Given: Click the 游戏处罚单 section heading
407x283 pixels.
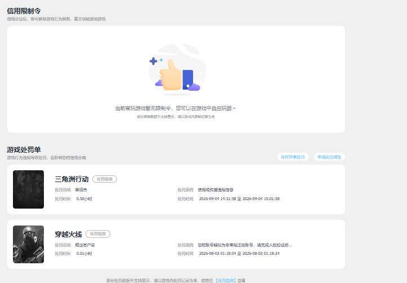Looking at the screenshot, I should (x=24, y=150).
